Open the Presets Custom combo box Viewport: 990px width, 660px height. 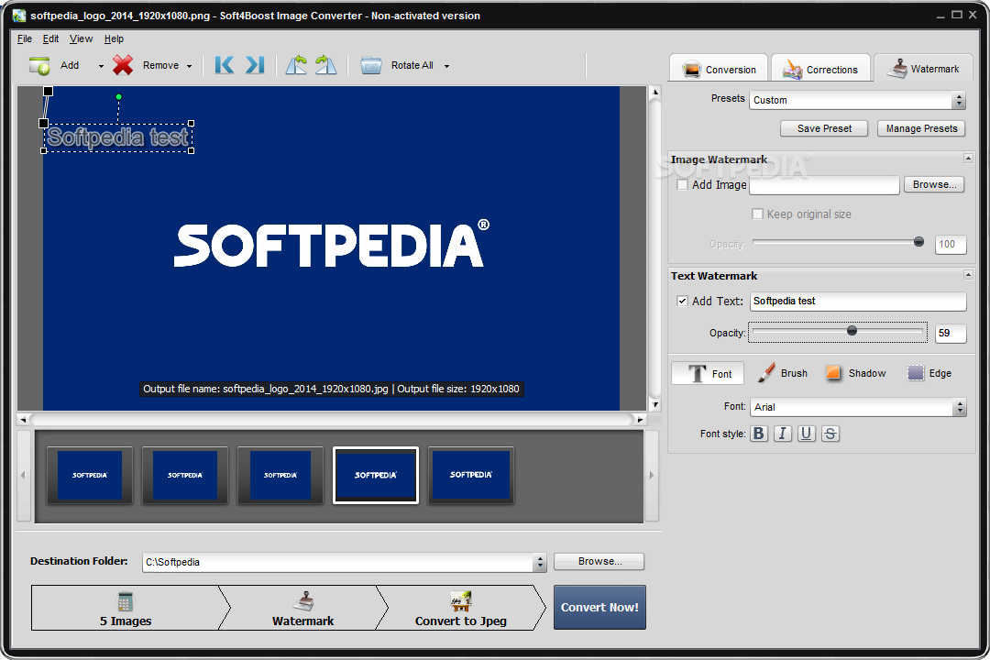(x=857, y=100)
